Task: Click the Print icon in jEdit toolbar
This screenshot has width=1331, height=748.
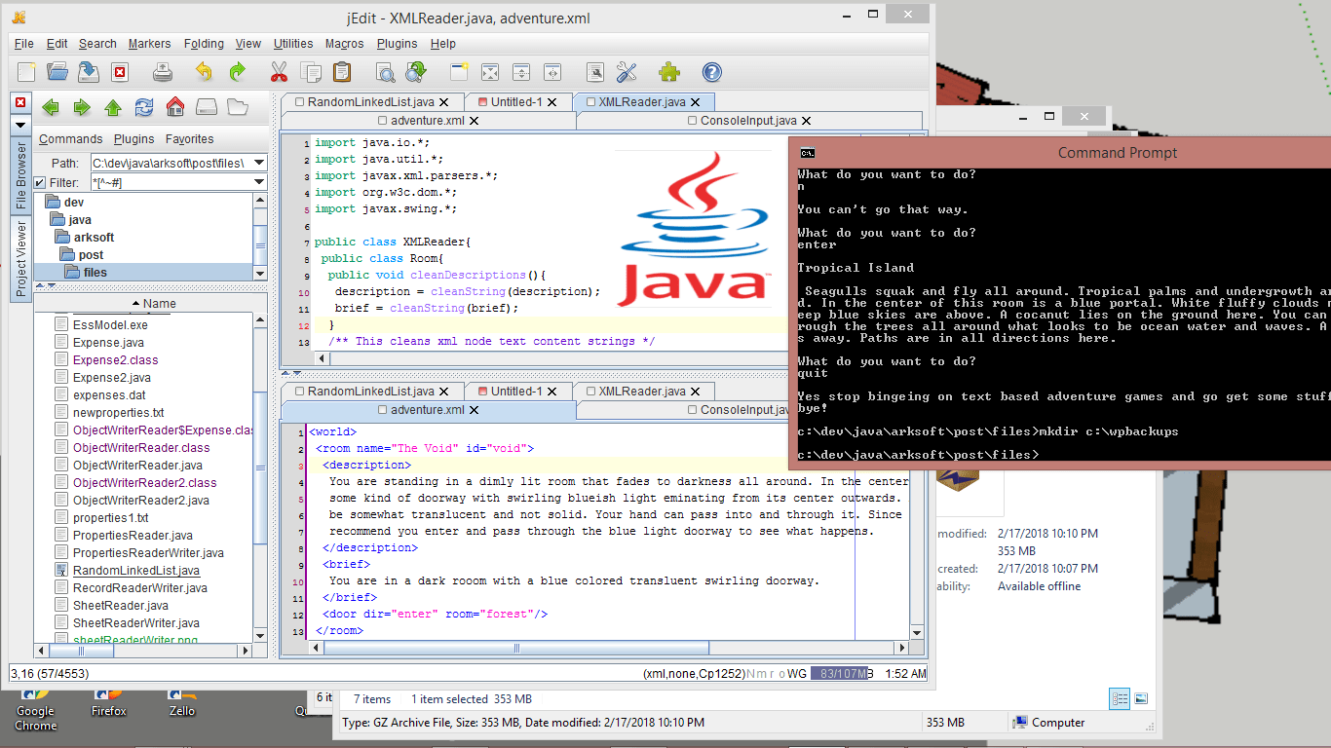Action: 163,72
